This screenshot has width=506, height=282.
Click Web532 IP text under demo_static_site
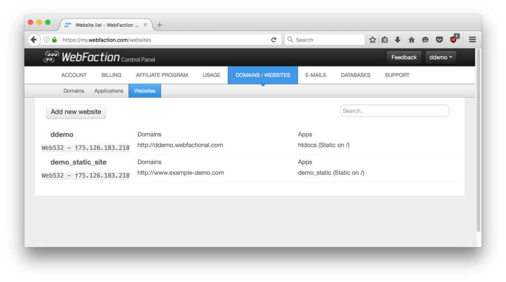point(85,176)
